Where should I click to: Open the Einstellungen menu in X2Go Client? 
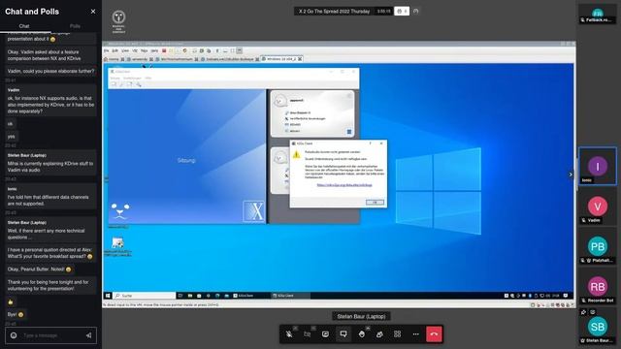[132, 79]
